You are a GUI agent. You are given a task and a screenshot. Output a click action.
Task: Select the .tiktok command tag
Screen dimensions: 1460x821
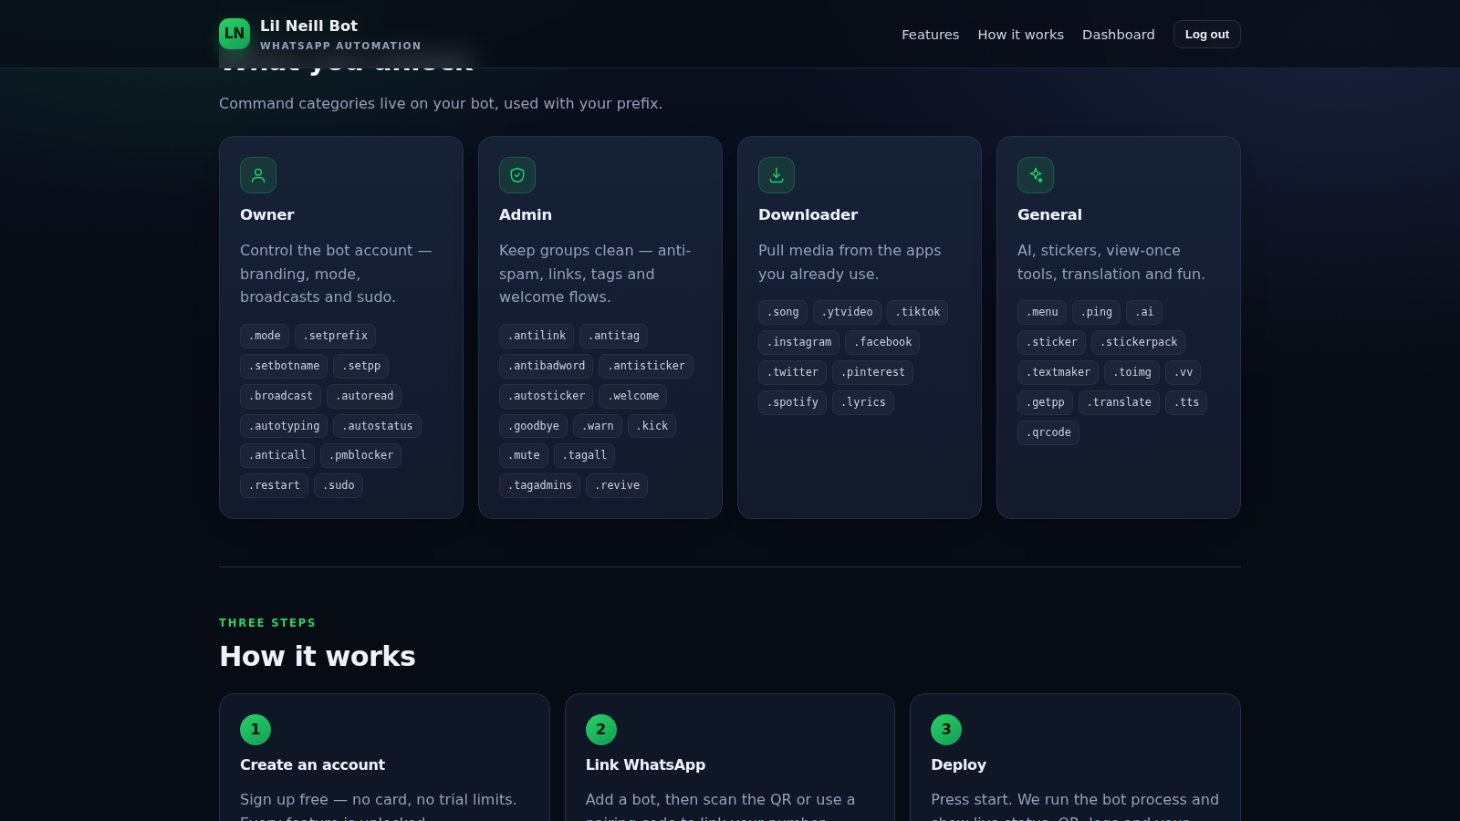917,312
